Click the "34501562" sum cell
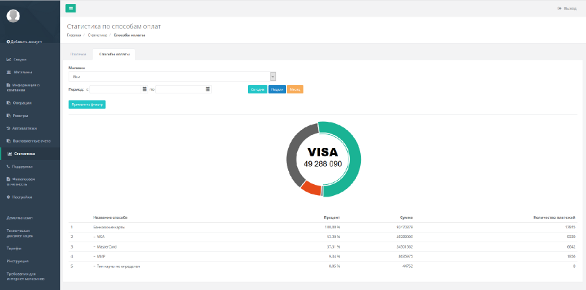 pyautogui.click(x=405, y=246)
